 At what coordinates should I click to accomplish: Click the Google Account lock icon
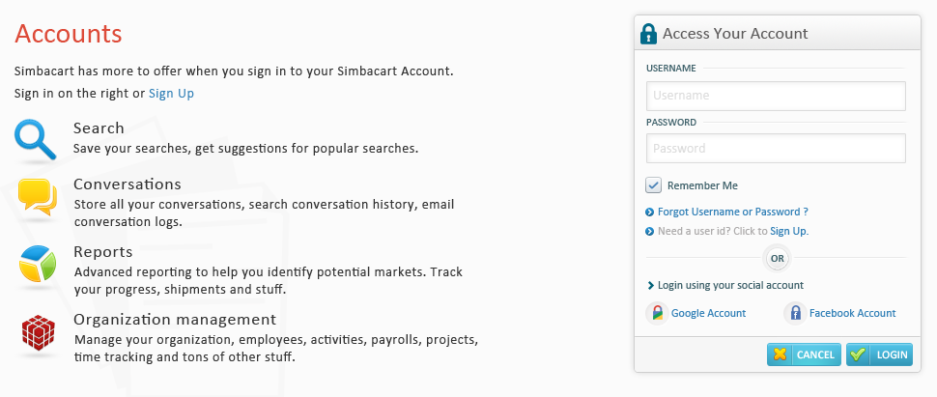click(x=657, y=313)
